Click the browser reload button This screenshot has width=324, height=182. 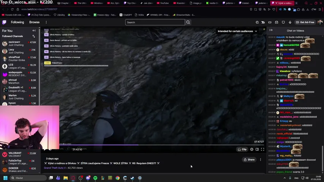[12, 9]
